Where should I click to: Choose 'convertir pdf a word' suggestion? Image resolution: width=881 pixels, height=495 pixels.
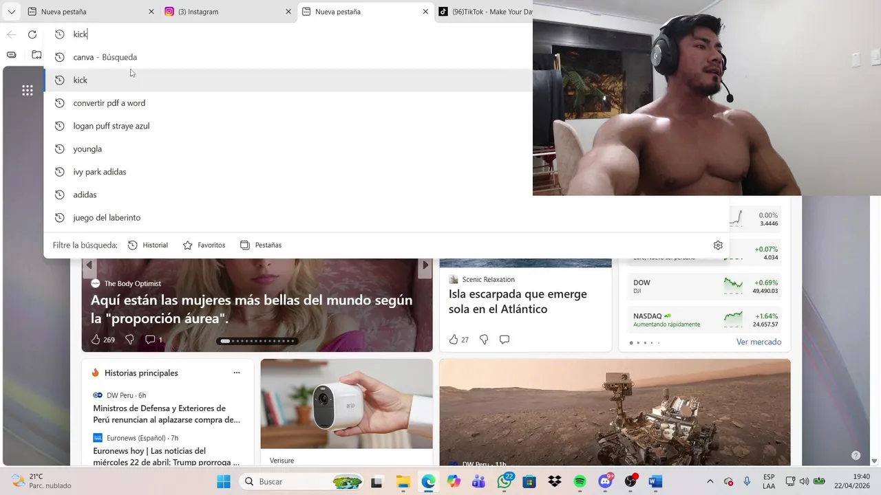click(289, 103)
